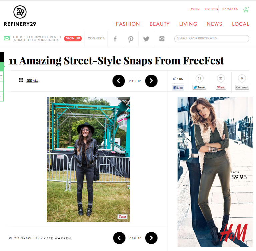Click the See All grid icon
The width and height of the screenshot is (256, 251).
click(x=21, y=80)
